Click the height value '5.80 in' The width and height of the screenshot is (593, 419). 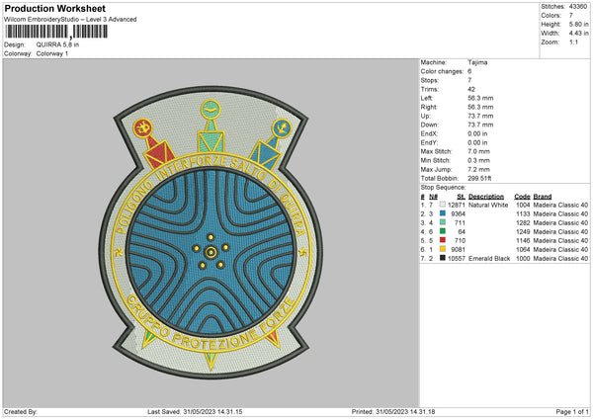click(x=578, y=24)
